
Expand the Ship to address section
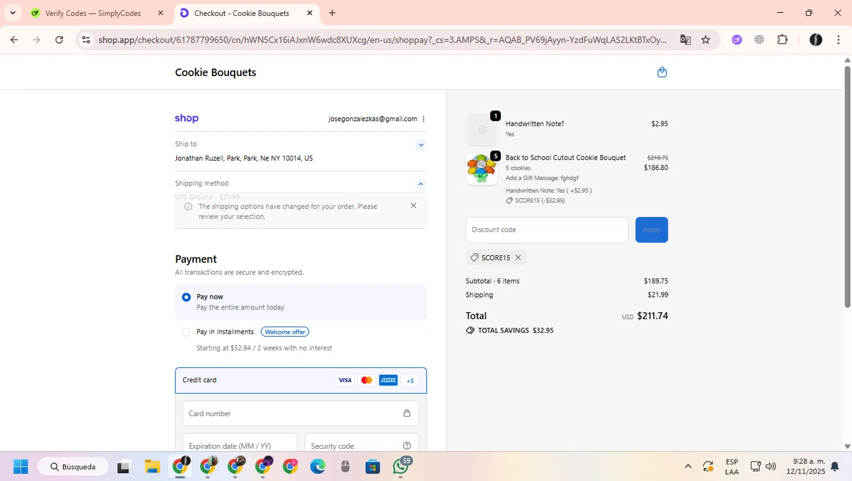click(x=421, y=145)
